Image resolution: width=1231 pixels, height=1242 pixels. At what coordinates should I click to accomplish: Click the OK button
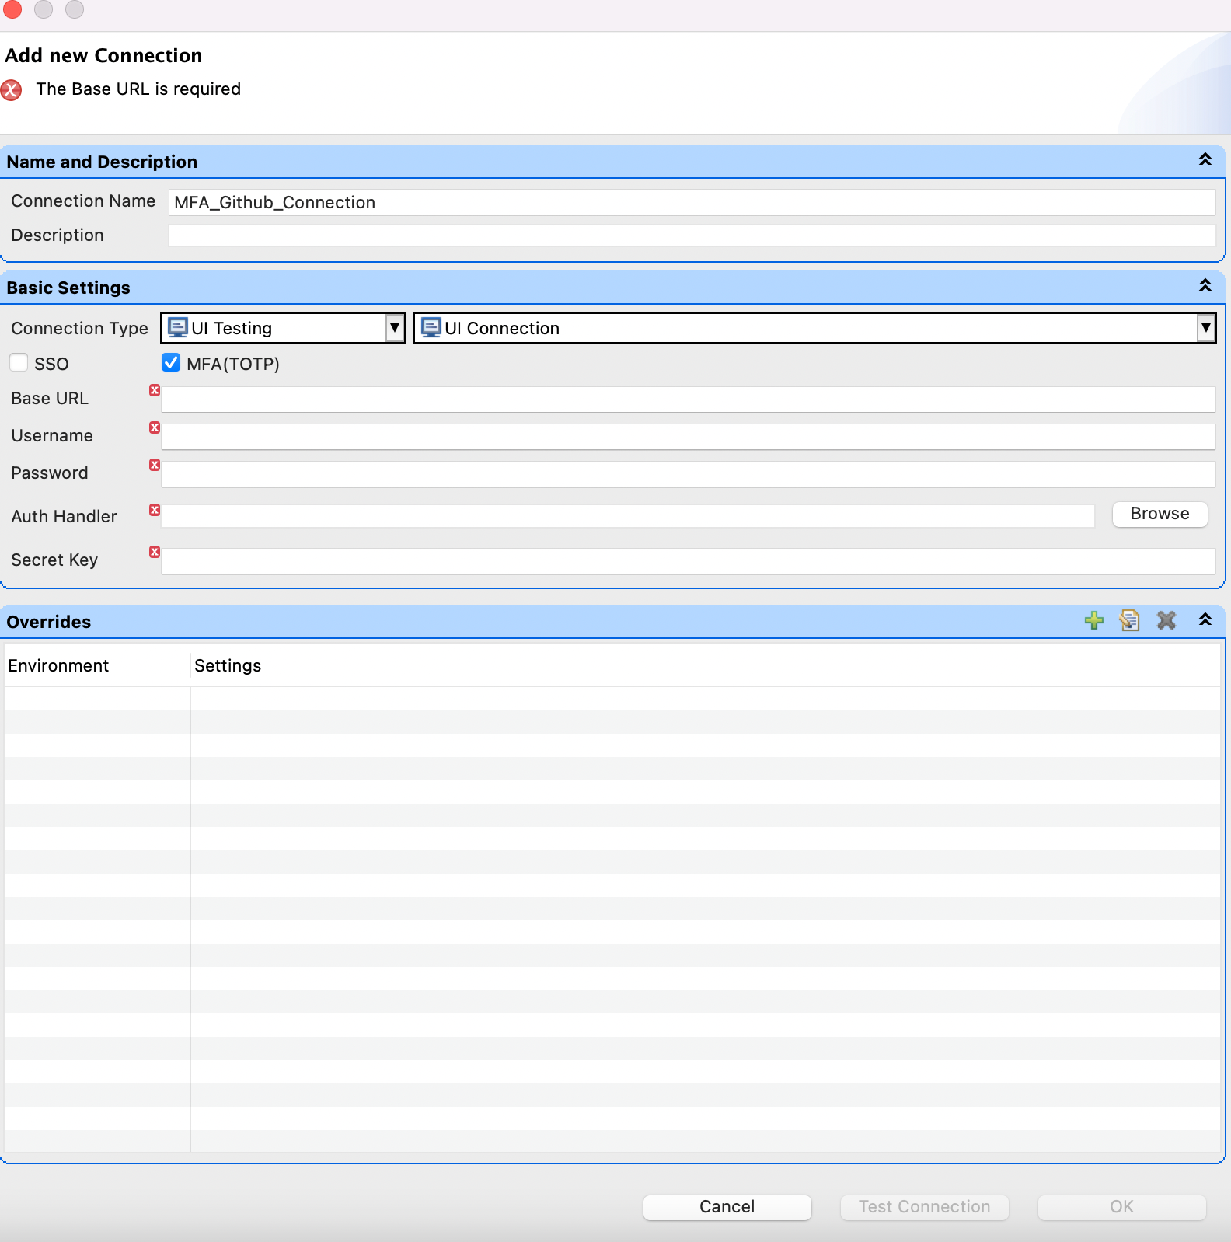1122,1207
